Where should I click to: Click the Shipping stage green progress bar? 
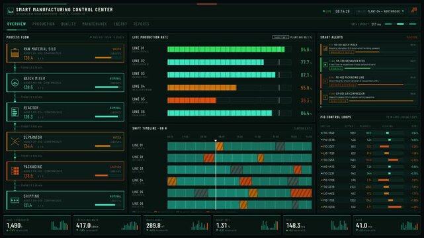(105, 205)
